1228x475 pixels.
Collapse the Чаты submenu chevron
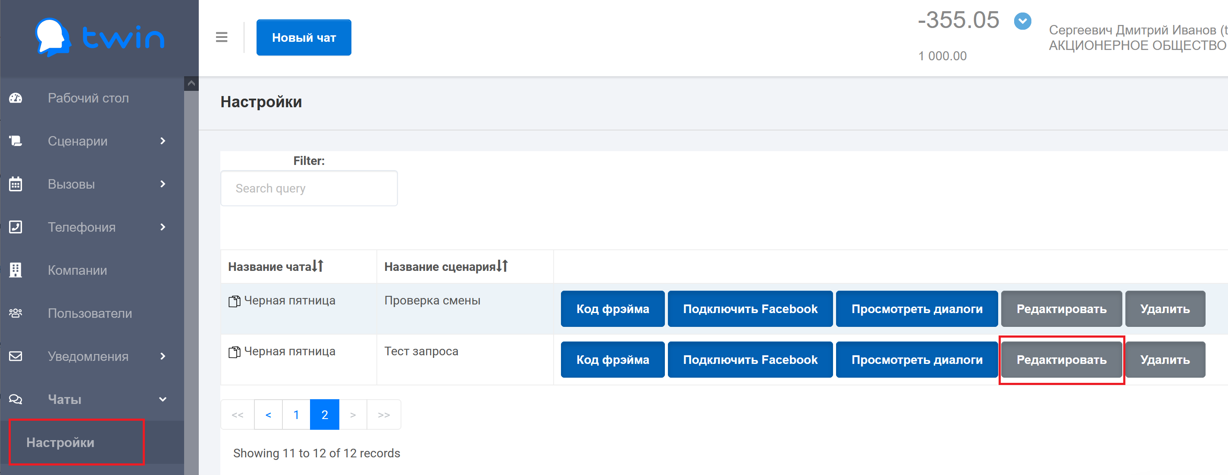coord(163,399)
